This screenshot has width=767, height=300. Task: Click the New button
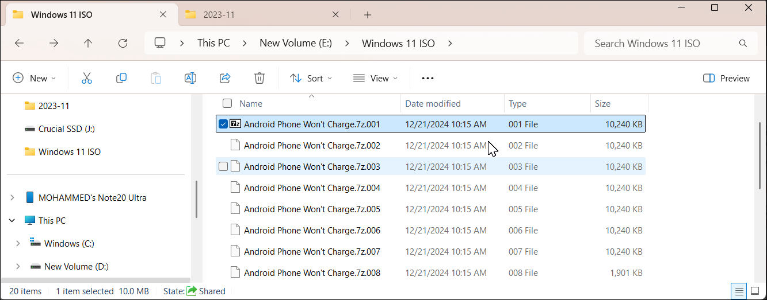[35, 78]
